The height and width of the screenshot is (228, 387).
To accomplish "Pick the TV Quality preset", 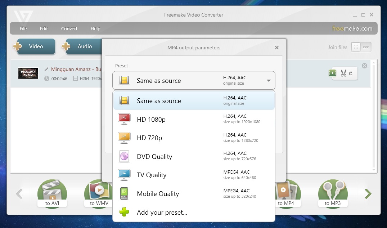I will [194, 175].
